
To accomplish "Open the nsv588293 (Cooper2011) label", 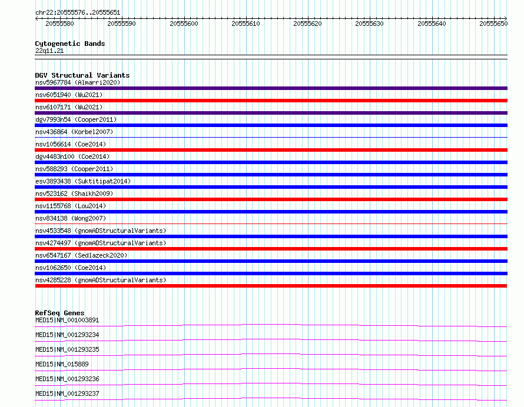I will (74, 169).
